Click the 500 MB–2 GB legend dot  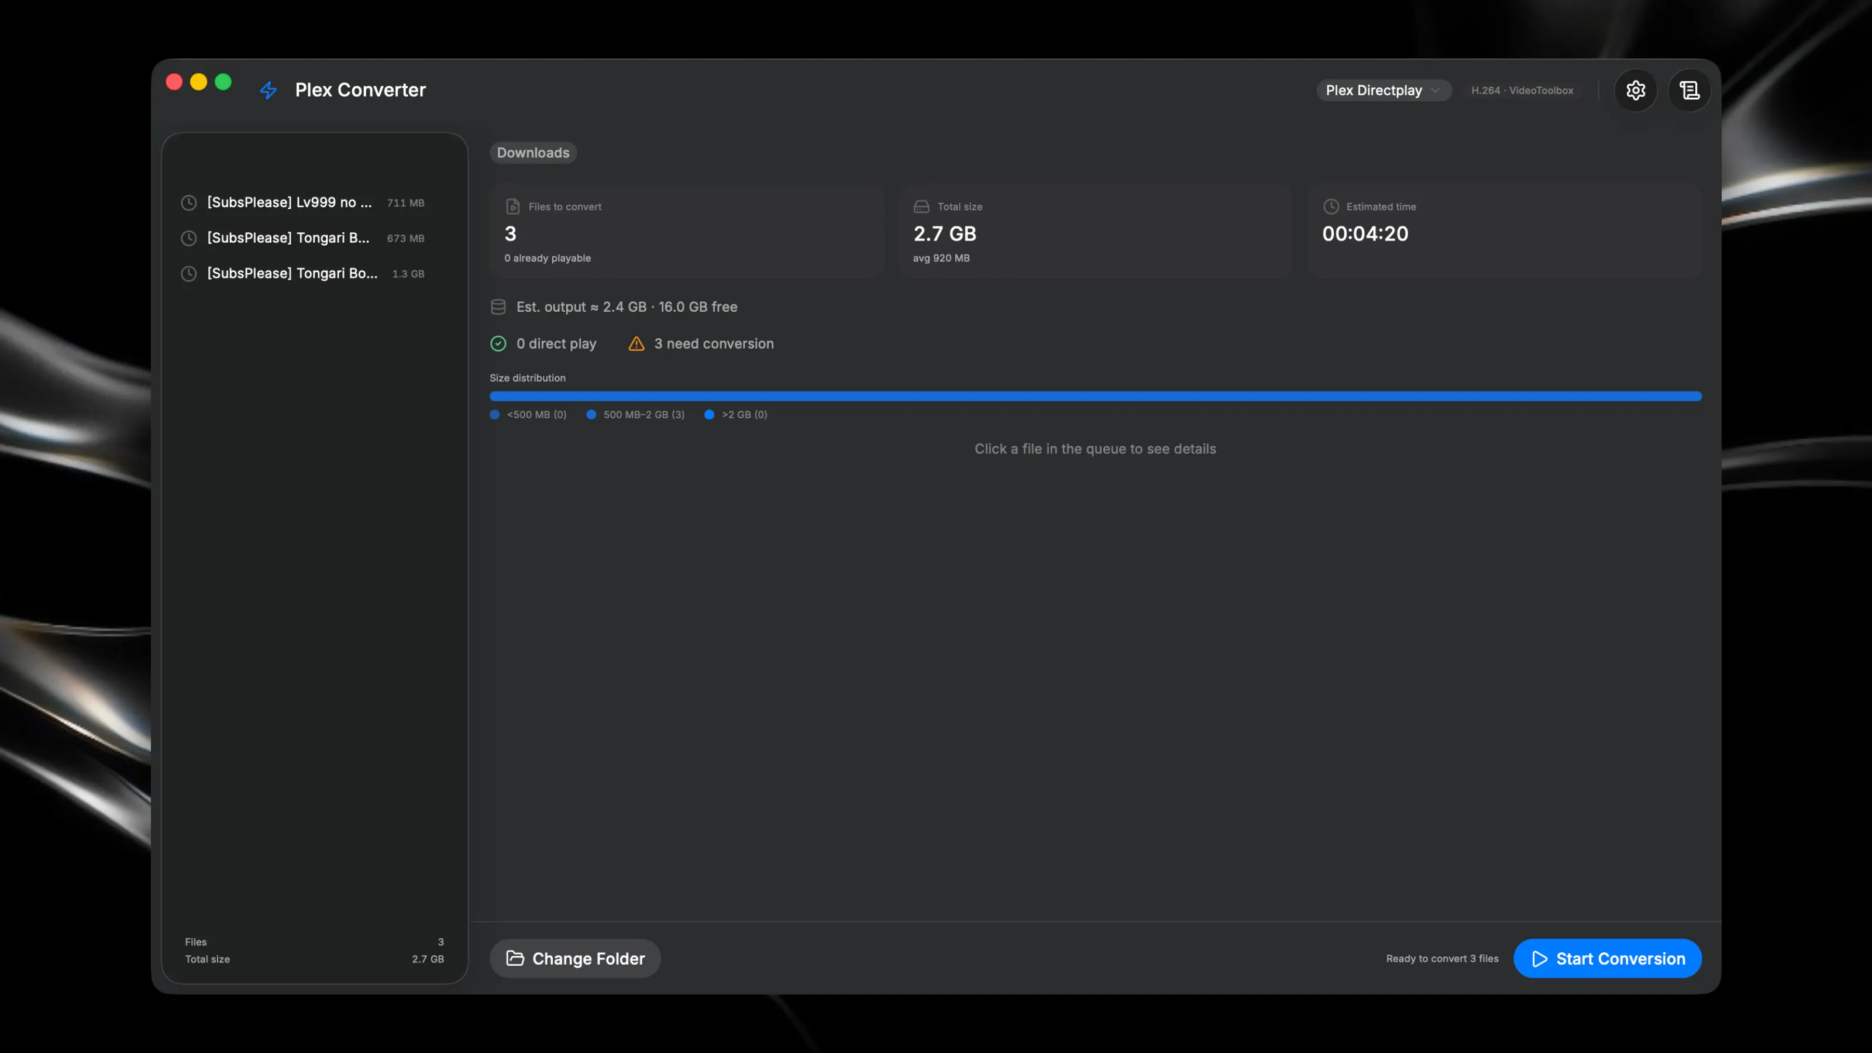point(591,414)
